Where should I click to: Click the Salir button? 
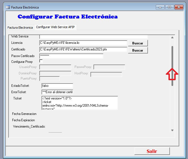point(152,151)
